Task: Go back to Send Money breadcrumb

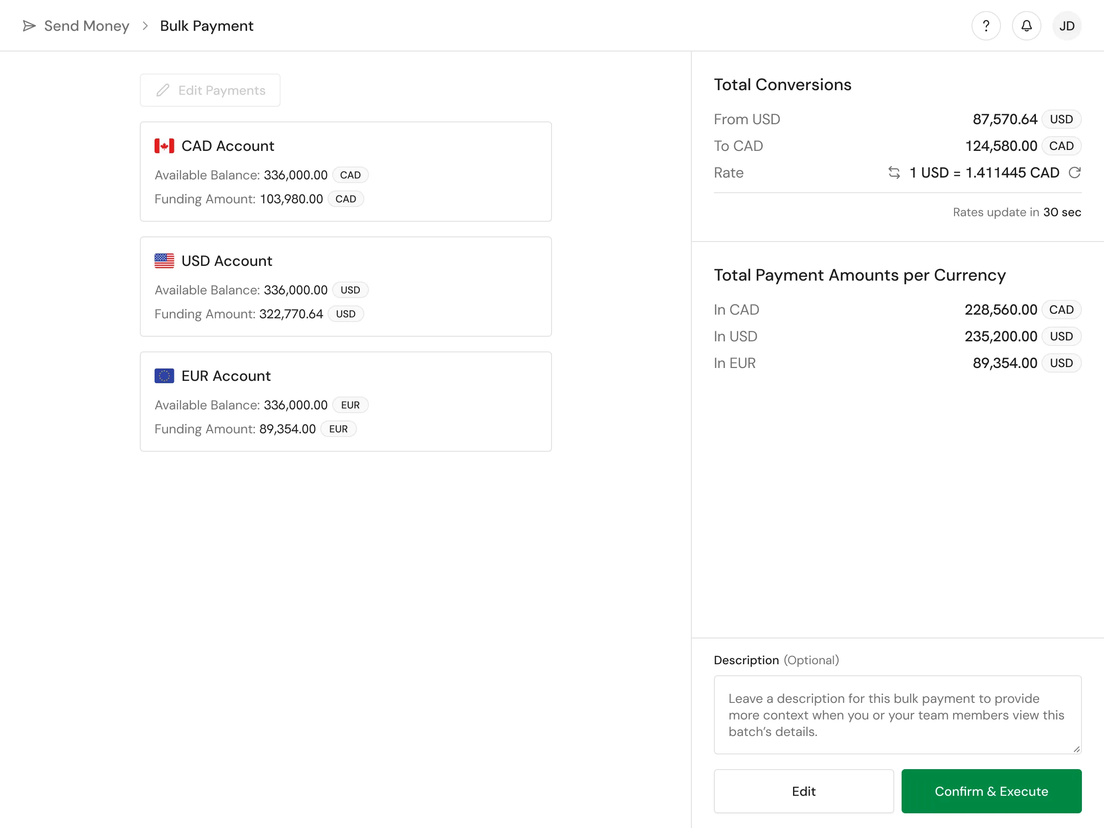Action: [86, 26]
